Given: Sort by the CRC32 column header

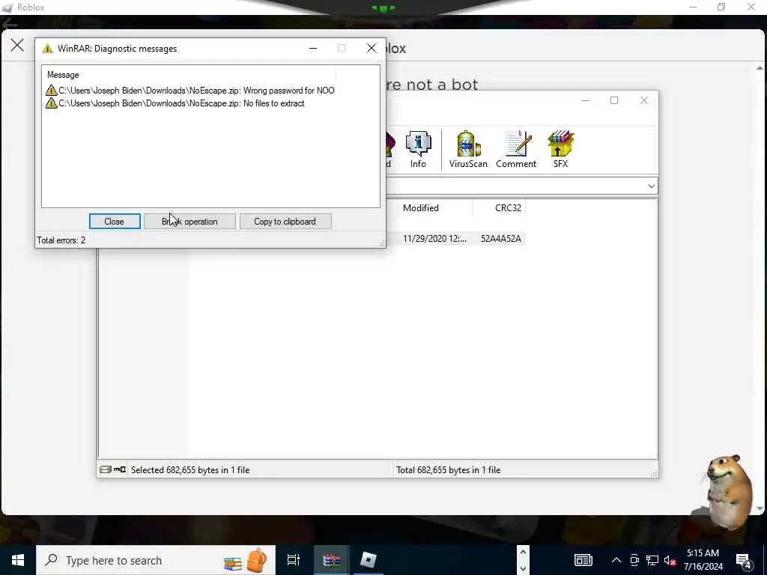Looking at the screenshot, I should (x=500, y=208).
